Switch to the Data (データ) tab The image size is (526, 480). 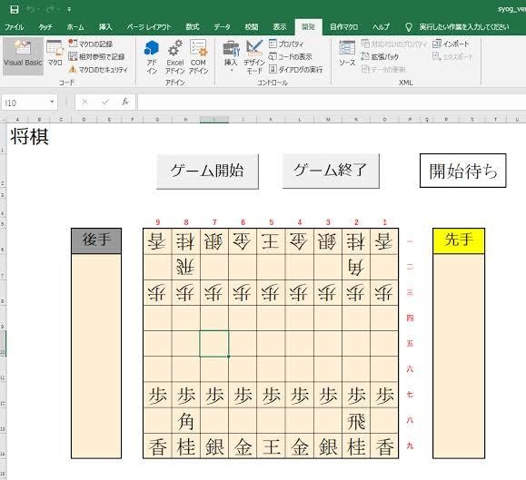point(222,27)
